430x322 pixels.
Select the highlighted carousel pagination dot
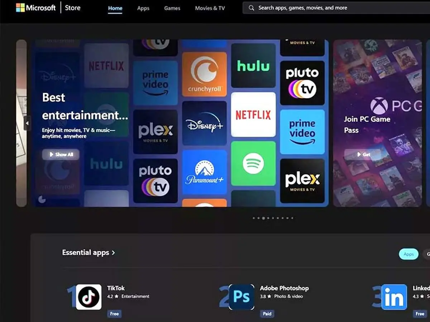click(263, 218)
